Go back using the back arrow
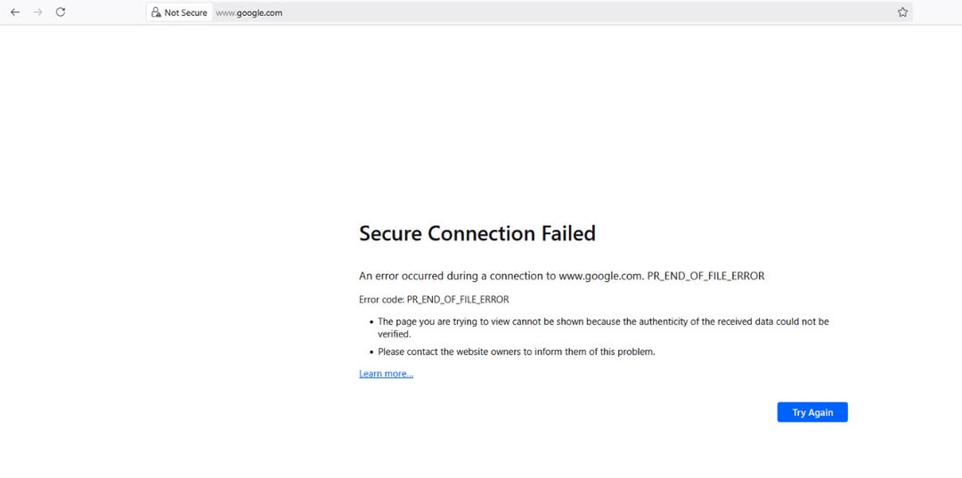Image resolution: width=962 pixels, height=478 pixels. pyautogui.click(x=15, y=12)
